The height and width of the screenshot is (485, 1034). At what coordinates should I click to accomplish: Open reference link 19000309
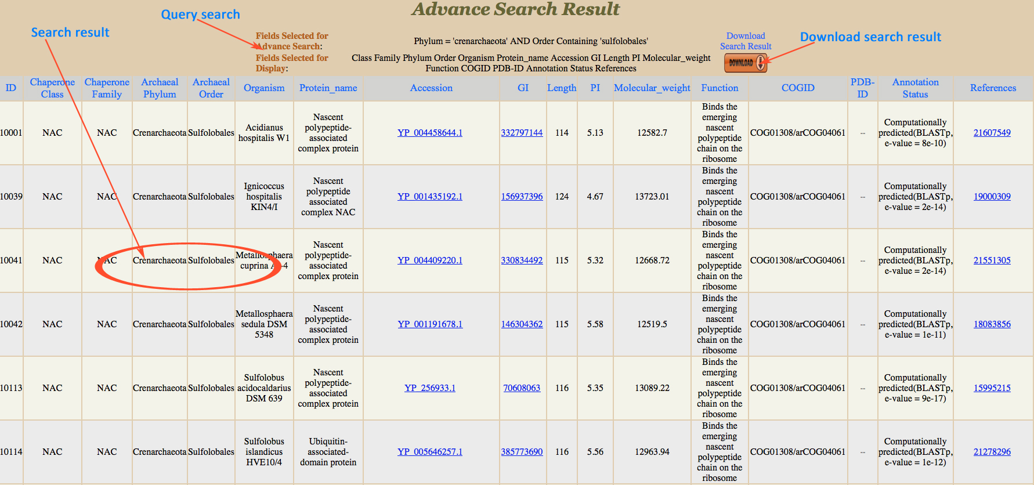[x=992, y=197]
